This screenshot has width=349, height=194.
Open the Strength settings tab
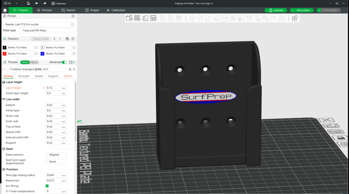point(24,76)
